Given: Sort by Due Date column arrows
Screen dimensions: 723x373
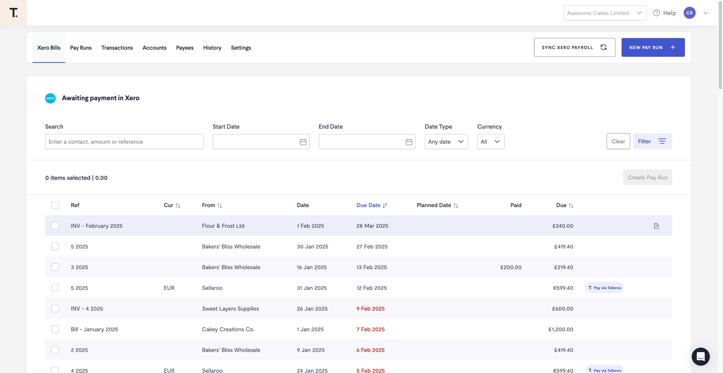Looking at the screenshot, I should (385, 205).
